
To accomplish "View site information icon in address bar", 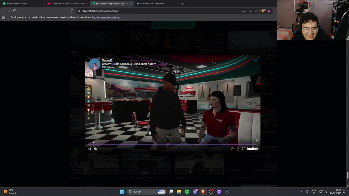I will click(x=79, y=11).
